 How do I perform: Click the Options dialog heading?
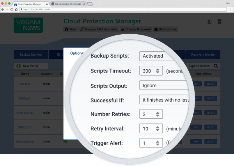(77, 53)
